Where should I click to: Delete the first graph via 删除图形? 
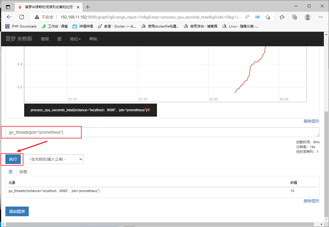311,121
